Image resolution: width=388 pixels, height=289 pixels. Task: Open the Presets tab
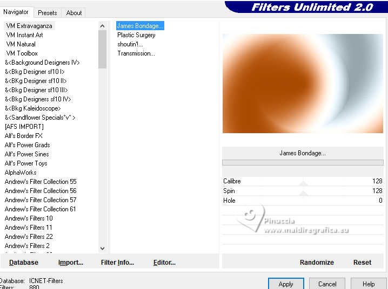pos(47,13)
